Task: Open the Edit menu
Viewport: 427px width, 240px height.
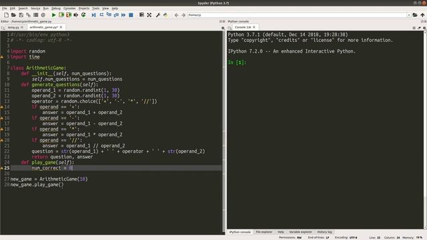Action: point(13,9)
